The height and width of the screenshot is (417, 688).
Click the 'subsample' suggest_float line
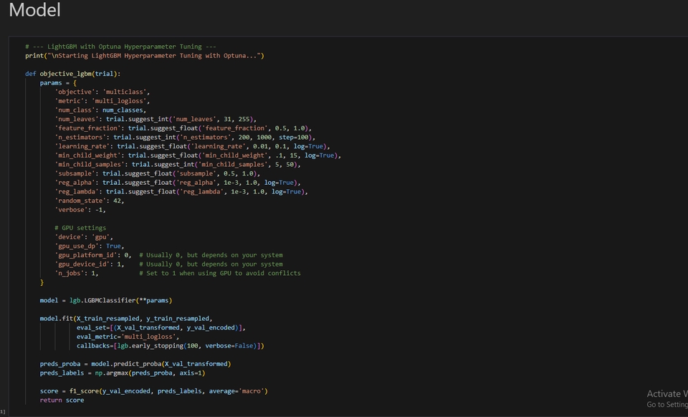(x=158, y=173)
